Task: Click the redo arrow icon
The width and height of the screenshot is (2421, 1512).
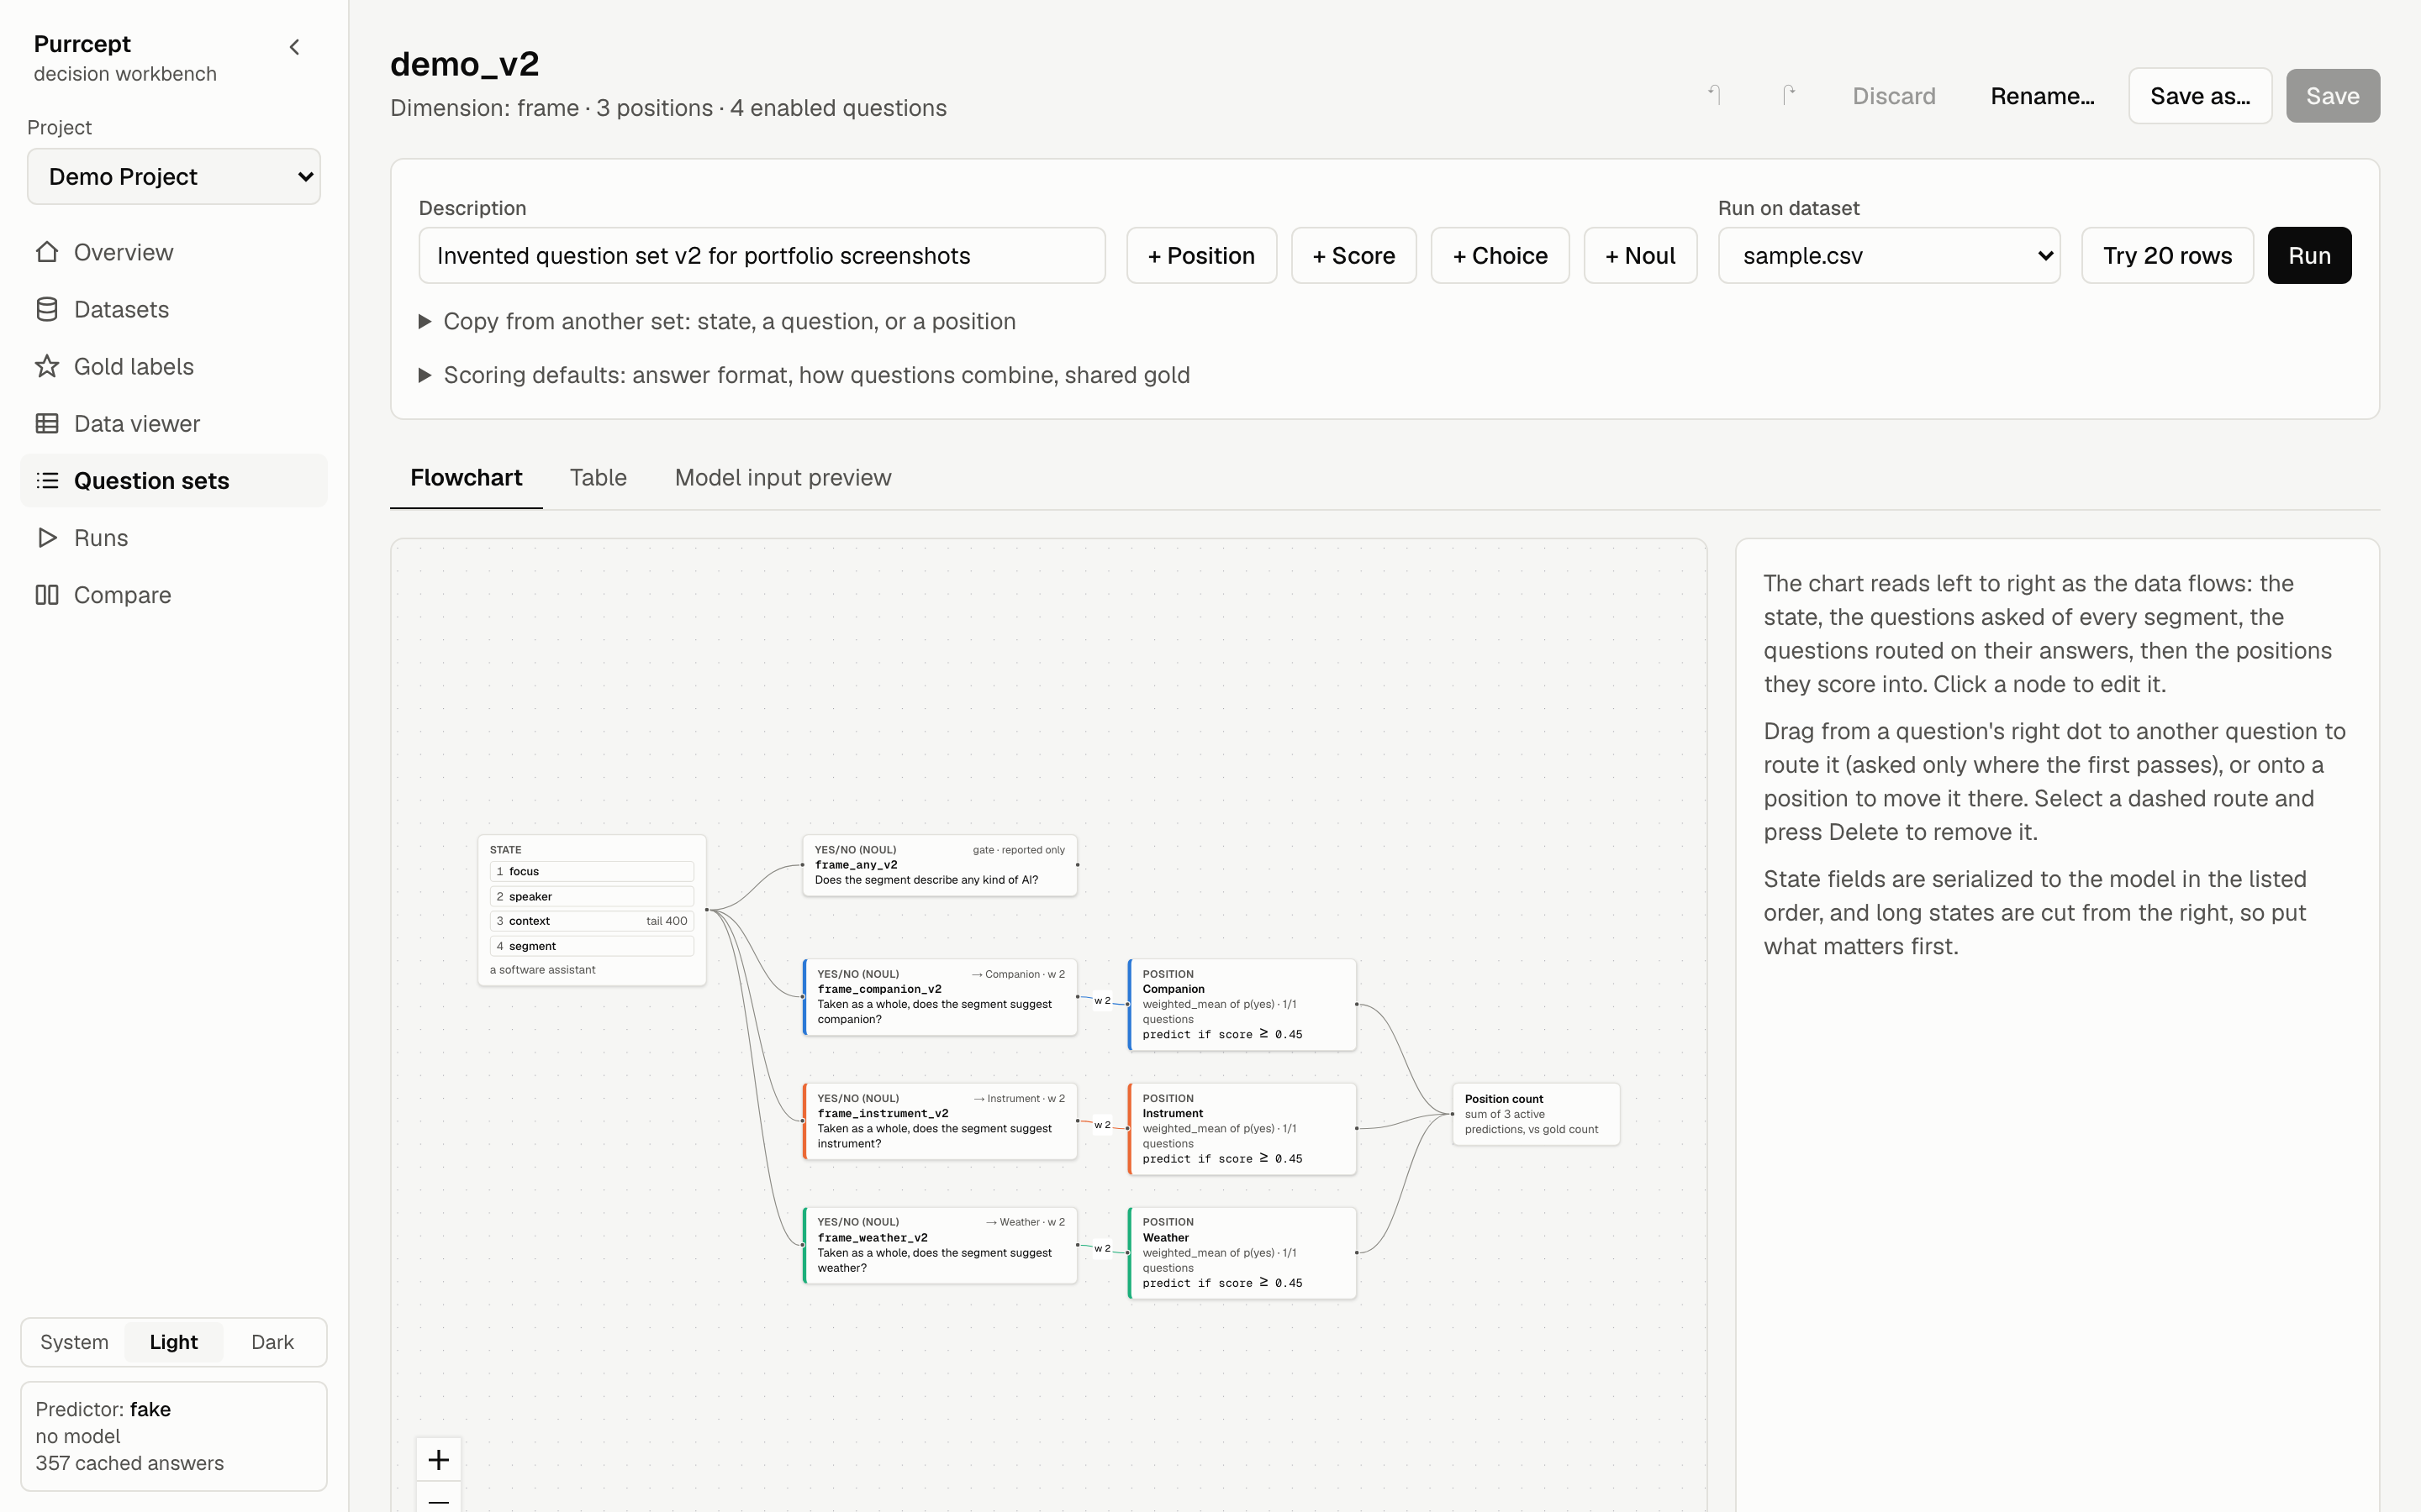Action: coord(1789,95)
